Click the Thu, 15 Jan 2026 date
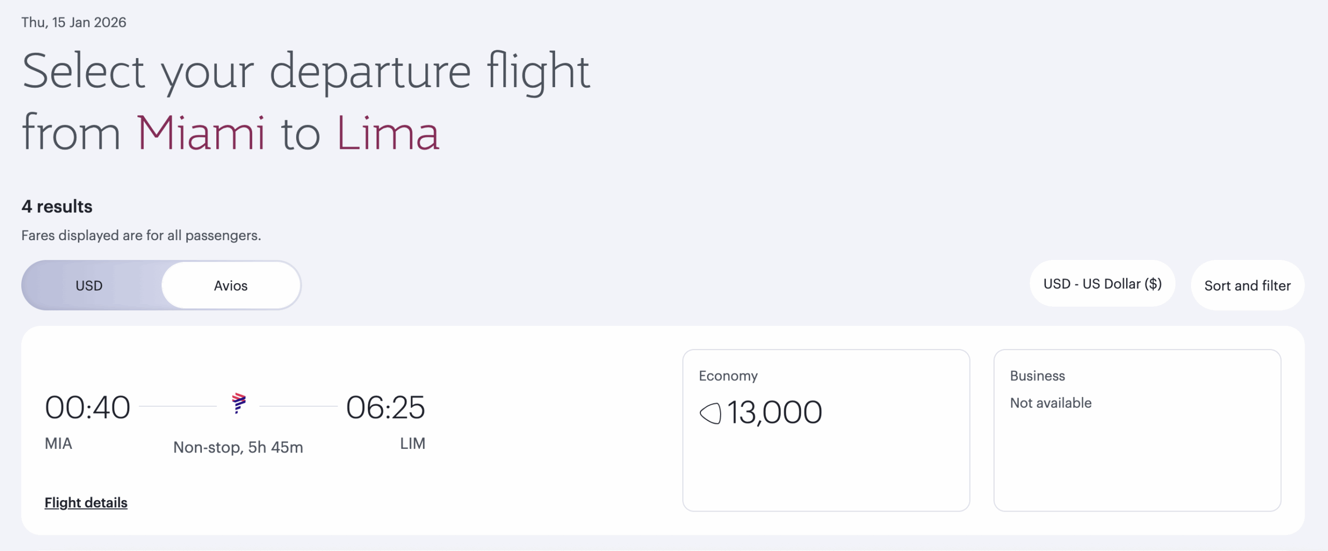Screen dimensions: 1328x551 point(74,22)
